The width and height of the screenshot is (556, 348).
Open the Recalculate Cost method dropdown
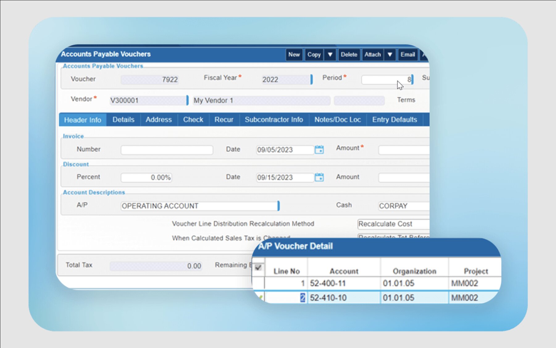click(393, 224)
